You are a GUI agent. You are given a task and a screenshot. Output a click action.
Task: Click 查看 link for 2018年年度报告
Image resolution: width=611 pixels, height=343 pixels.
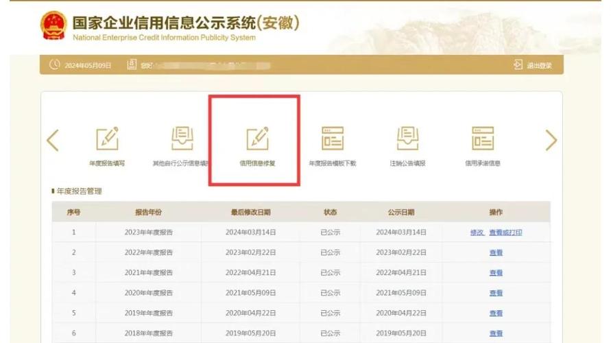(496, 333)
